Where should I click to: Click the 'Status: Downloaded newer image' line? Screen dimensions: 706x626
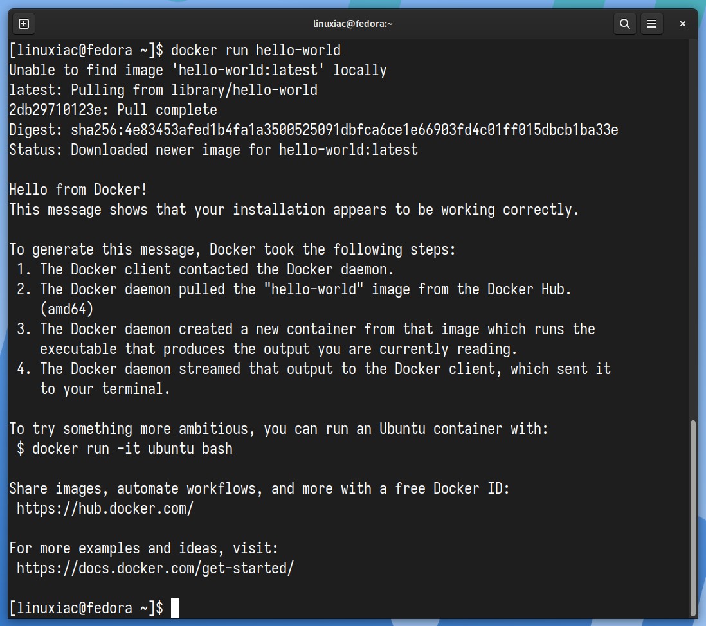coord(213,150)
